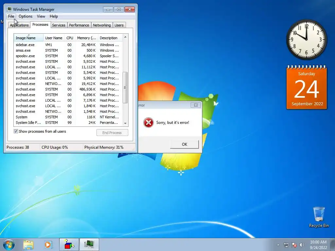Screen dimensions: 335x251
Task: Click the Show Desktop strip on taskbar
Action: pyautogui.click(x=333, y=244)
